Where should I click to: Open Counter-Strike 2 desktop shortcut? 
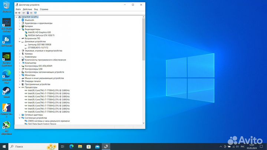pyautogui.click(x=6, y=110)
